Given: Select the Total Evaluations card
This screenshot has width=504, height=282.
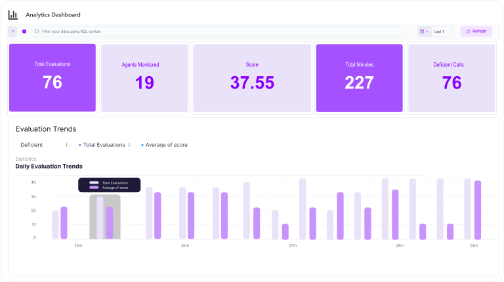Looking at the screenshot, I should (52, 78).
